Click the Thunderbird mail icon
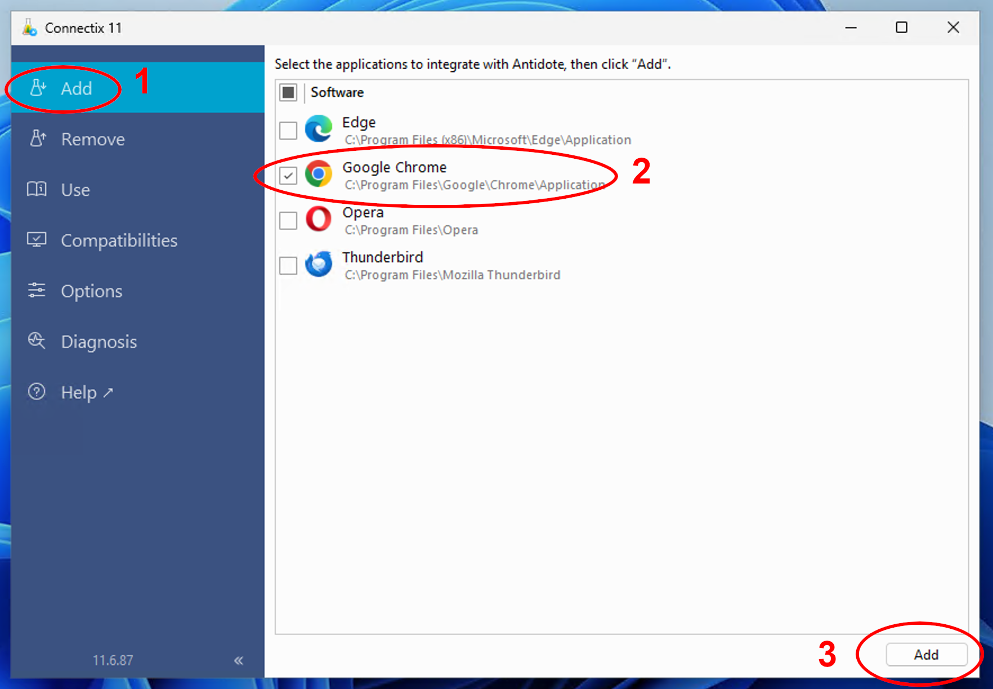Screen dimensions: 993x689 pyautogui.click(x=319, y=265)
